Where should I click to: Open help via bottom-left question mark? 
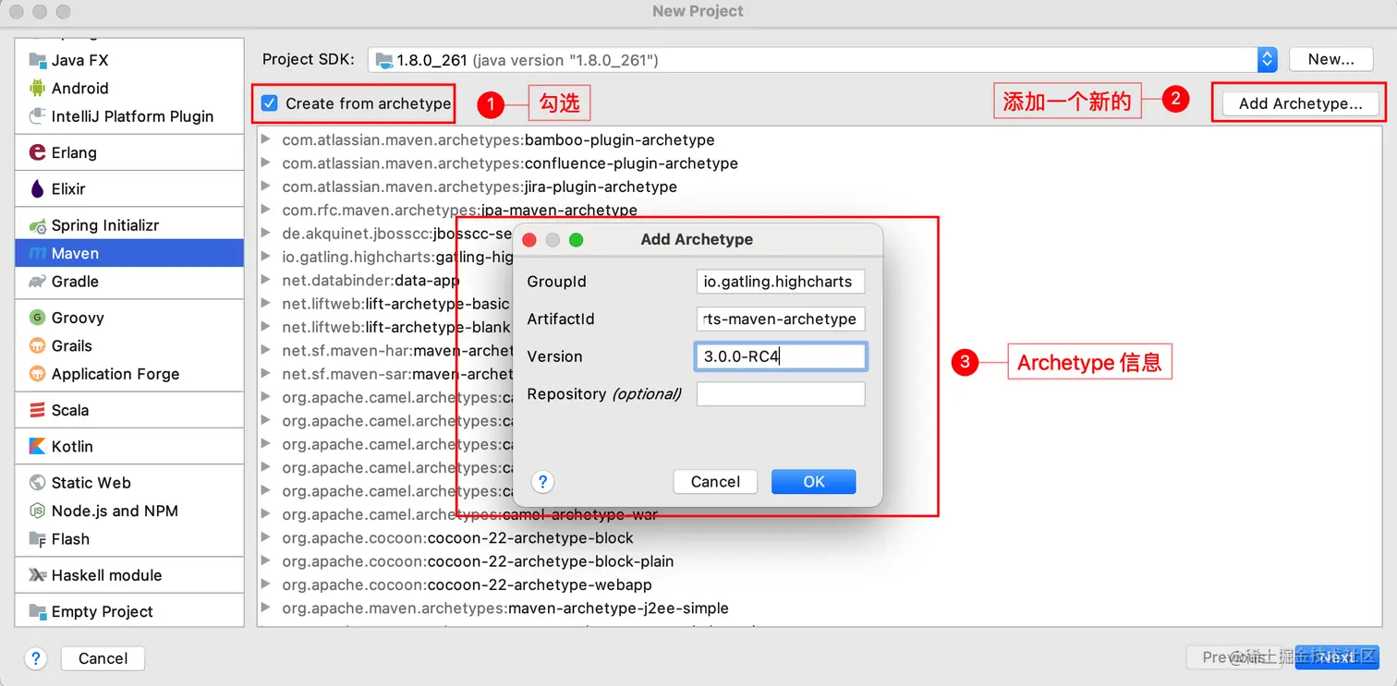point(36,658)
